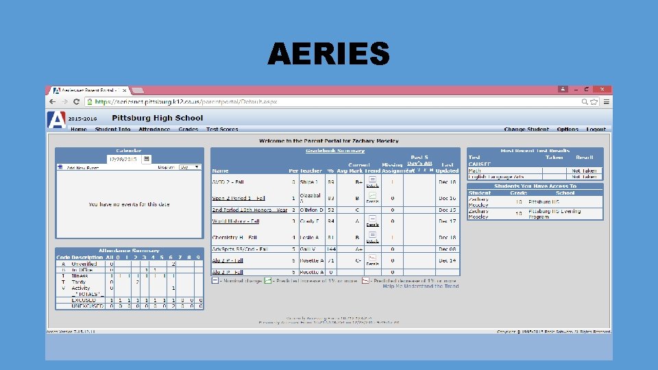This screenshot has height=370, width=658.
Task: Open the Options menu
Action: coord(568,129)
